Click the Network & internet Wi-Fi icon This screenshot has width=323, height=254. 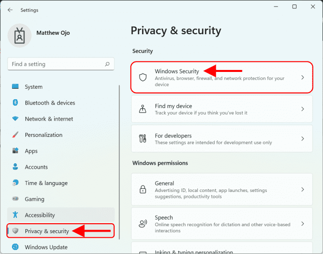tap(15, 119)
